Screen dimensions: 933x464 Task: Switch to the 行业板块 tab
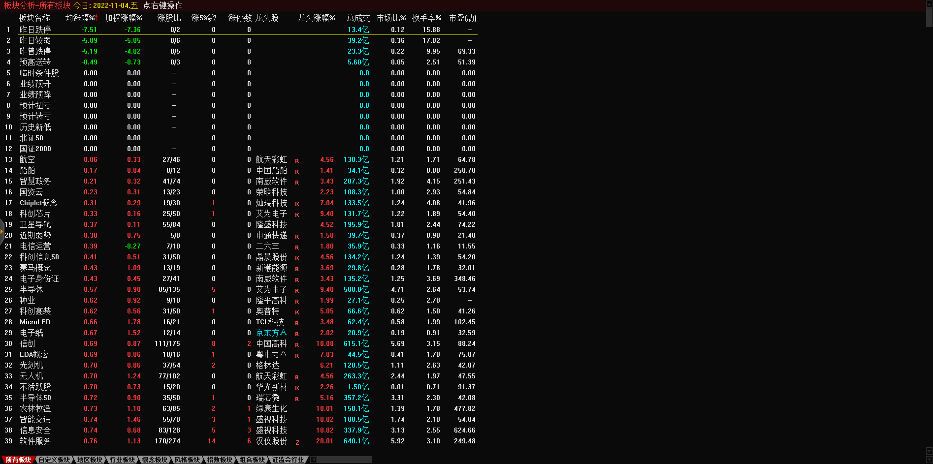(122, 460)
